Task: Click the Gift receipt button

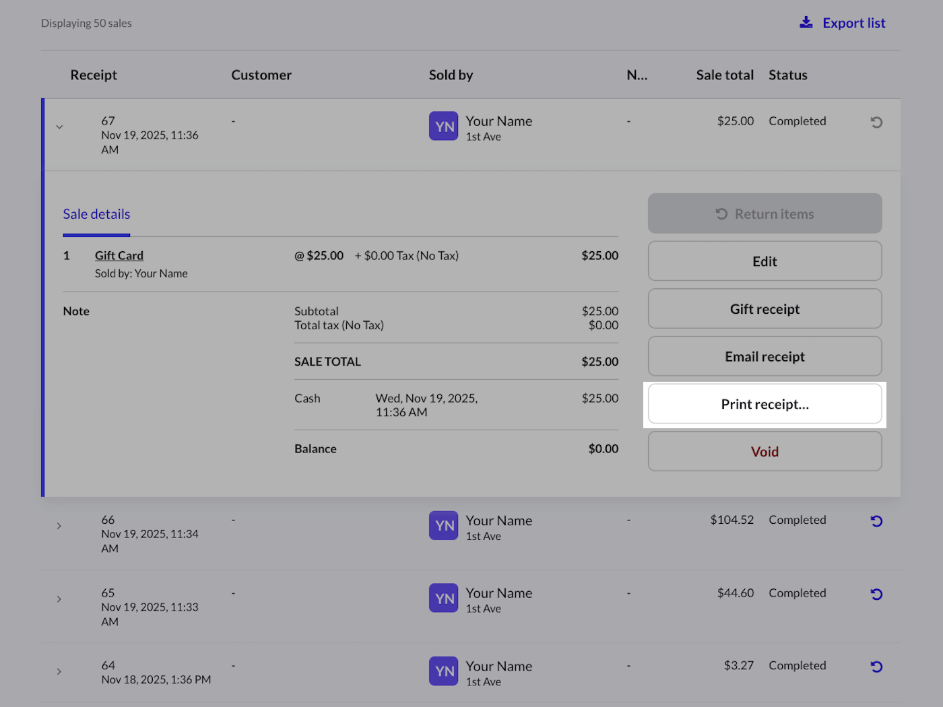Action: [x=765, y=309]
